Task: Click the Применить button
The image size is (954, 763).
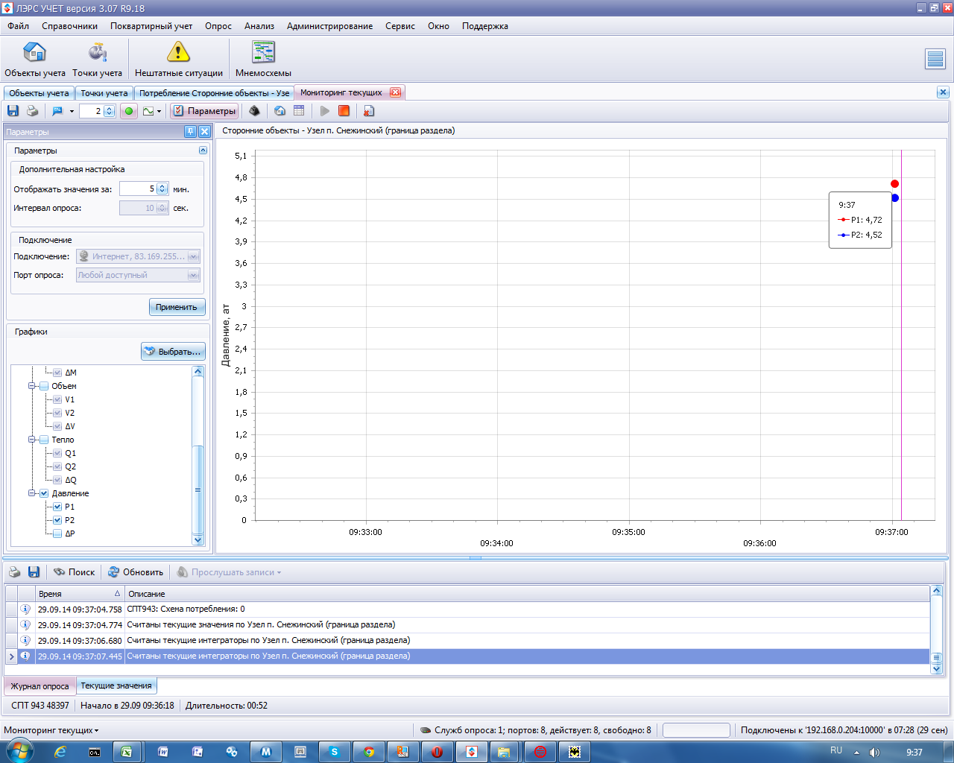Action: click(177, 307)
